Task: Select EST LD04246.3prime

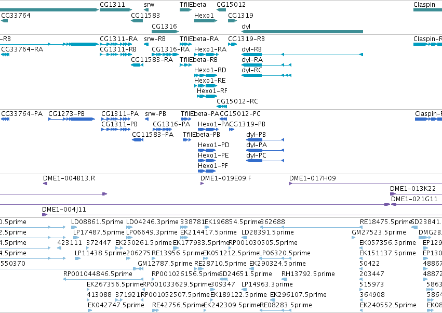Action: [x=152, y=222]
